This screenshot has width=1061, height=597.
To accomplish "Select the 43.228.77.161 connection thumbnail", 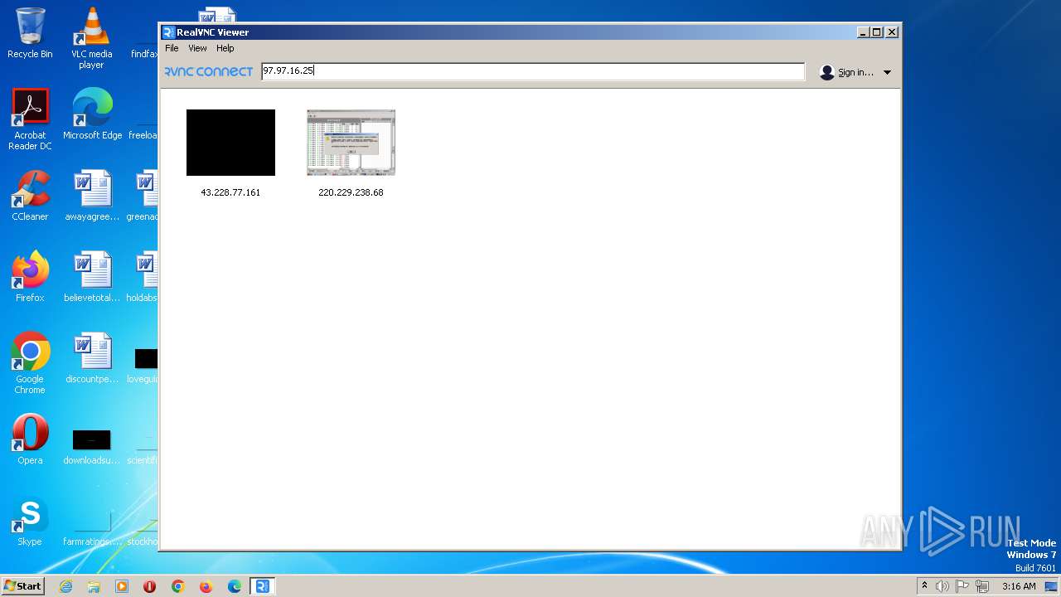I will point(230,143).
